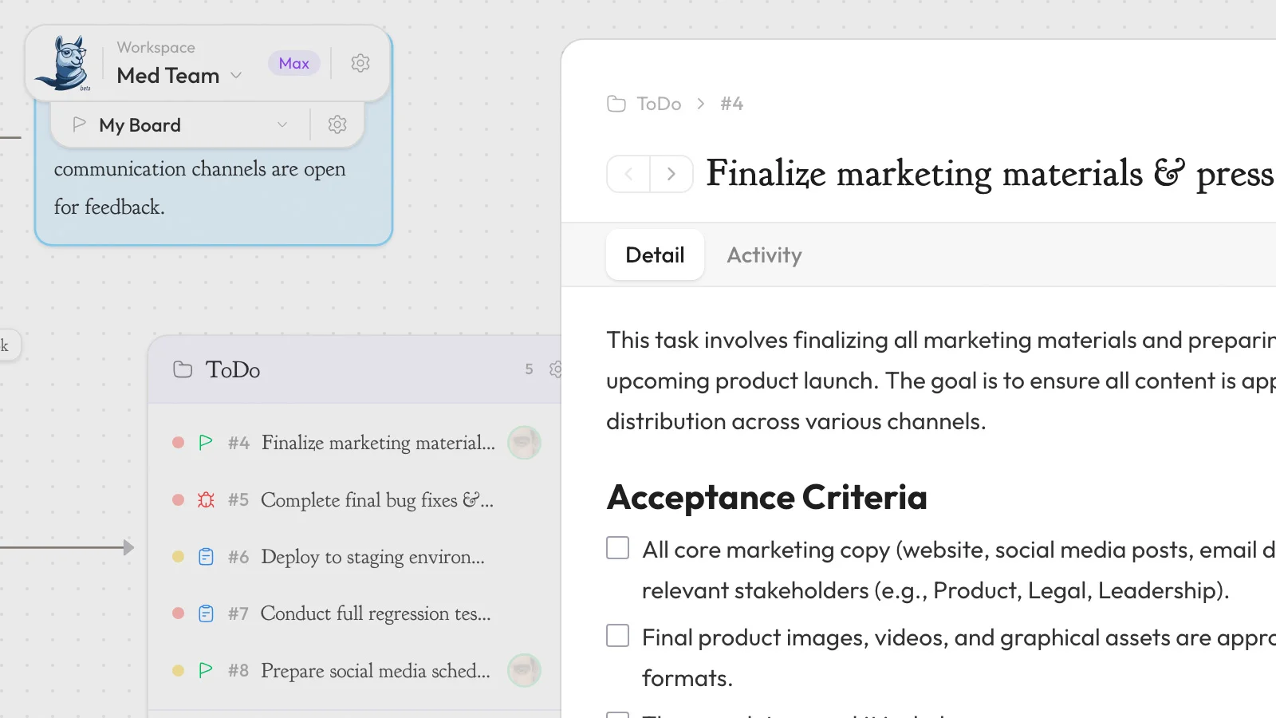Click the ToDo breadcrumb link
Screen dimensions: 1276x718
tap(659, 104)
